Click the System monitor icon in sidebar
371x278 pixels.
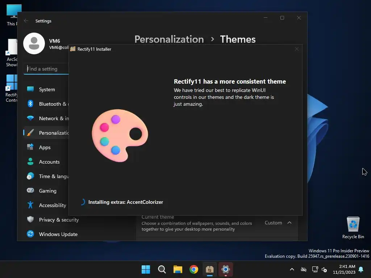coord(30,89)
